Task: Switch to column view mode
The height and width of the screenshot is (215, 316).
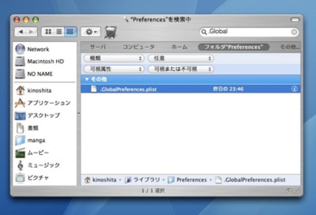Action: pyautogui.click(x=70, y=32)
